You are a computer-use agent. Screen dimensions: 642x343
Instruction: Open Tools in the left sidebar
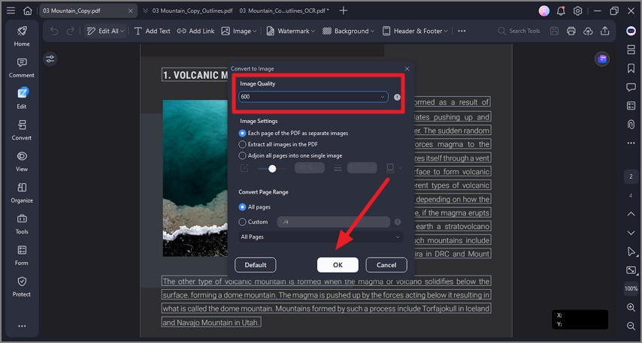(22, 224)
